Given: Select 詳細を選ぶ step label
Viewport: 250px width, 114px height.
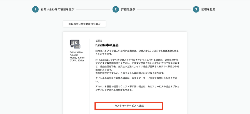Looking at the screenshot, I should (x=128, y=9).
